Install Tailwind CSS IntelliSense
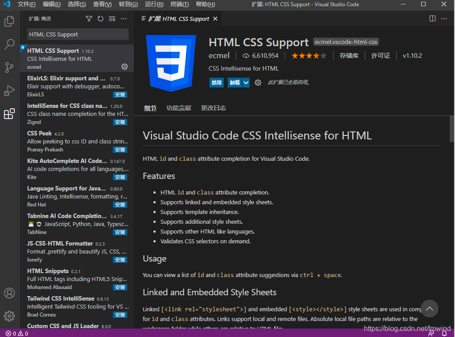This screenshot has width=455, height=337. click(120, 315)
